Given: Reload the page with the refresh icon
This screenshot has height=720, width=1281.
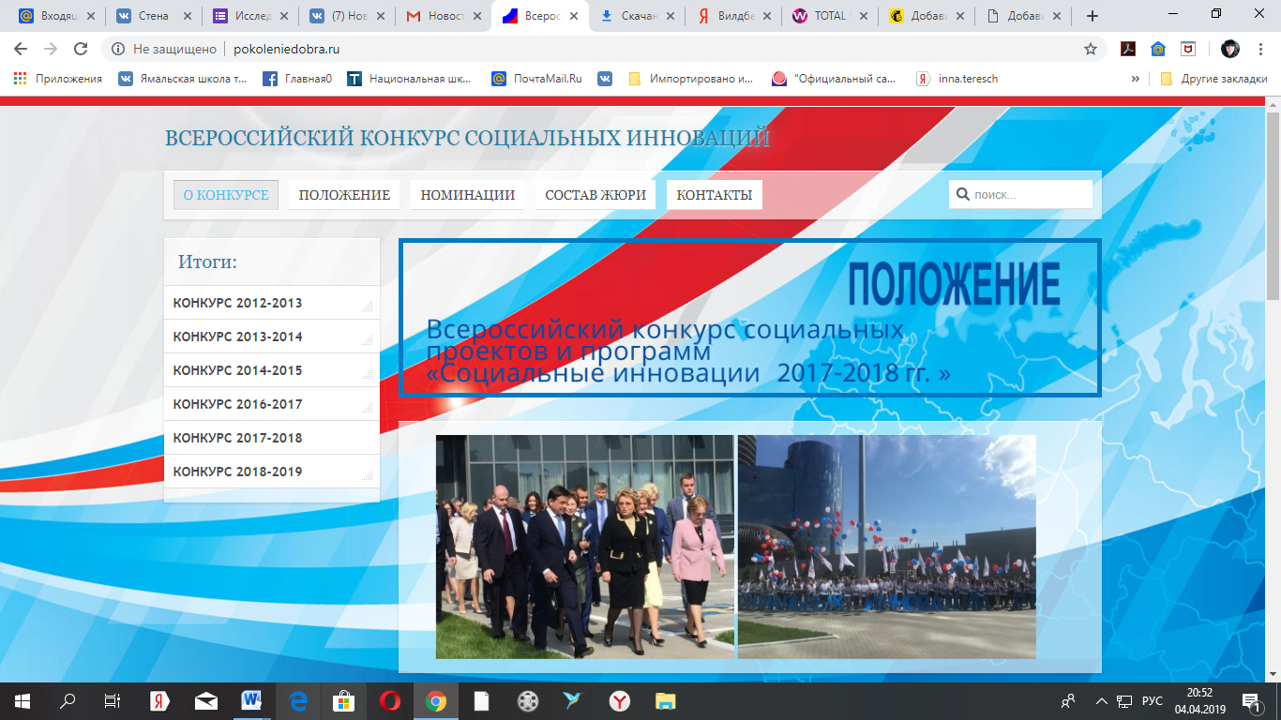Looking at the screenshot, I should 81,50.
